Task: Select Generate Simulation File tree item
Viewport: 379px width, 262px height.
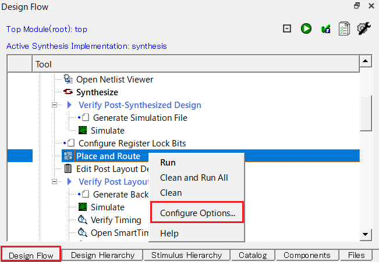Action: click(140, 117)
